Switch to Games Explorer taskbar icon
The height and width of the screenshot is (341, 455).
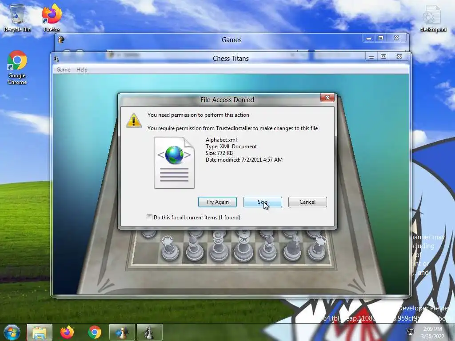point(122,332)
